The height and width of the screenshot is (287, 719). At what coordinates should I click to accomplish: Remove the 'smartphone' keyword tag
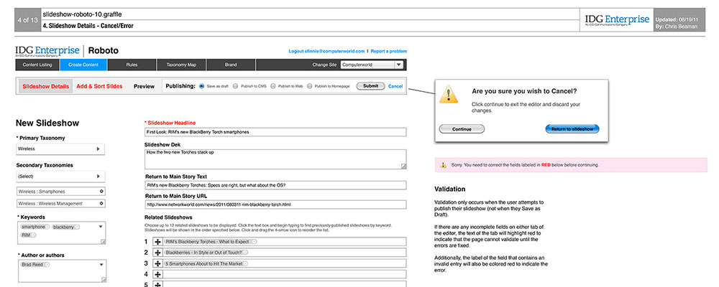[x=48, y=227]
